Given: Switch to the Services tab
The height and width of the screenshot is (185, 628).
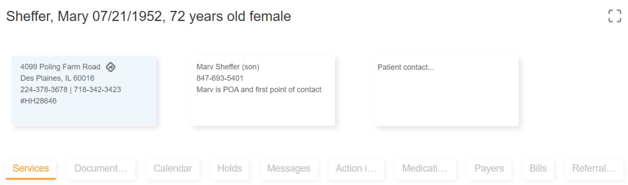Looking at the screenshot, I should (x=31, y=169).
